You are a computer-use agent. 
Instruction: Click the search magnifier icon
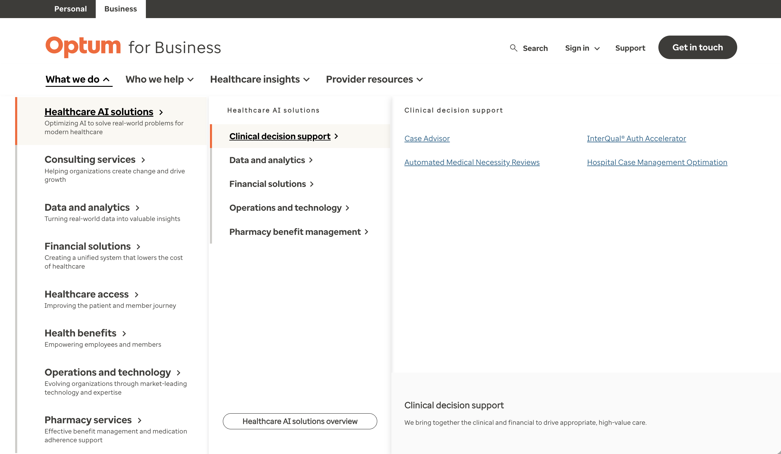513,48
